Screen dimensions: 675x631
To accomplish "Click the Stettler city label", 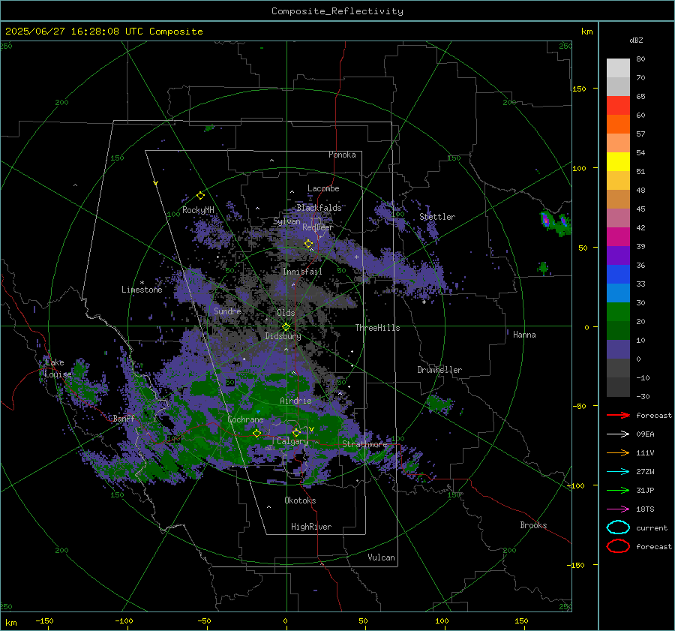I will 437,217.
